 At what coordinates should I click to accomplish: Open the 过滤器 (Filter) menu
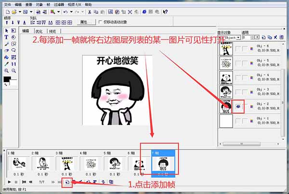pyautogui.click(x=59, y=5)
